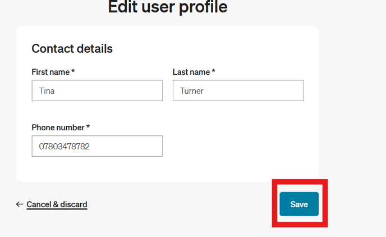Focus the First name input field
Viewport: 386px width, 237px height.
click(x=97, y=90)
